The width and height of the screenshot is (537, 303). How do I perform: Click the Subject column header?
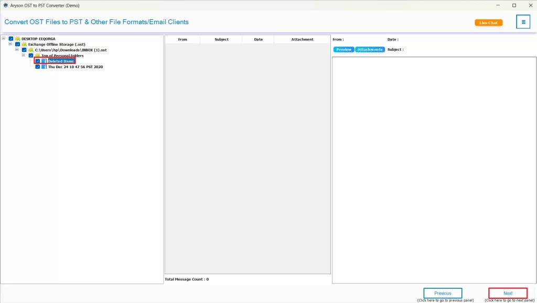click(x=221, y=39)
